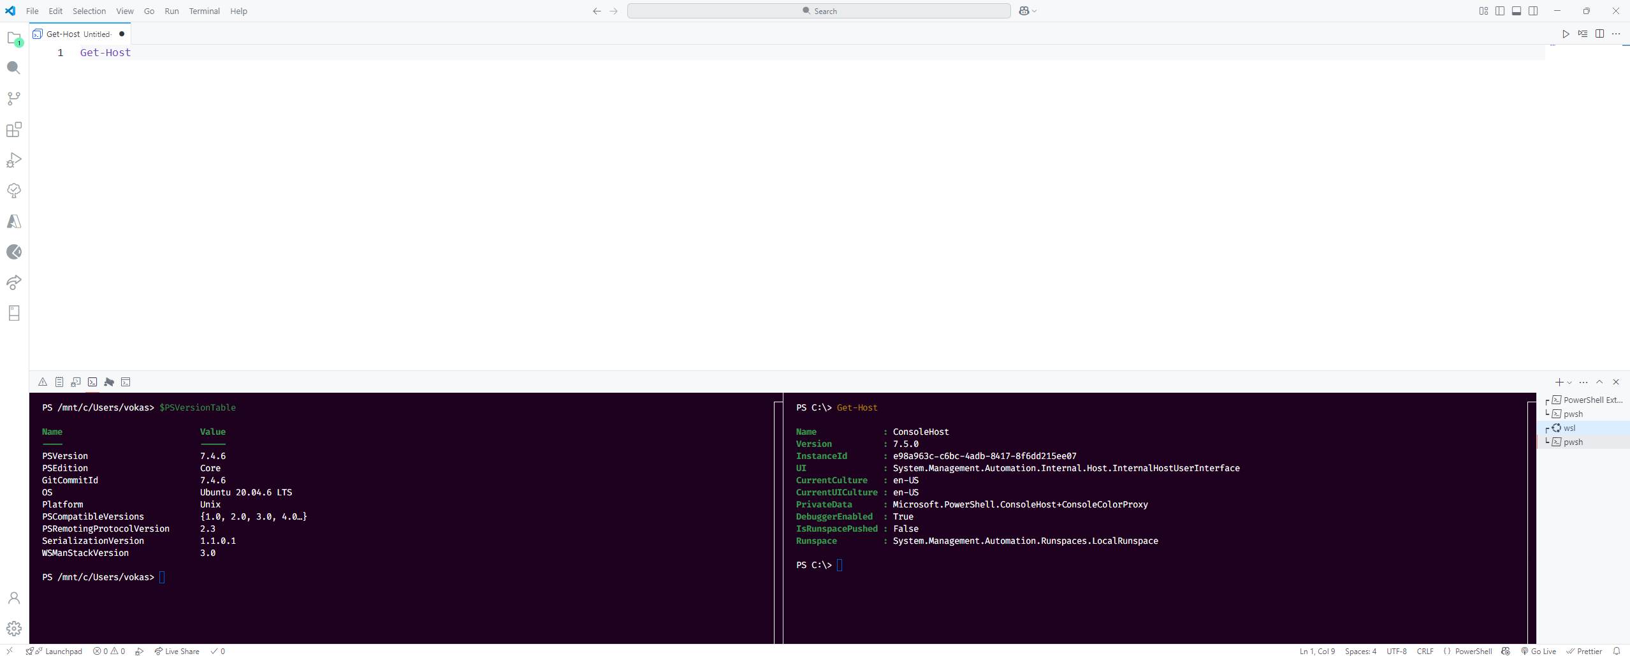Open the Edit menu
The height and width of the screenshot is (656, 1630).
click(55, 11)
